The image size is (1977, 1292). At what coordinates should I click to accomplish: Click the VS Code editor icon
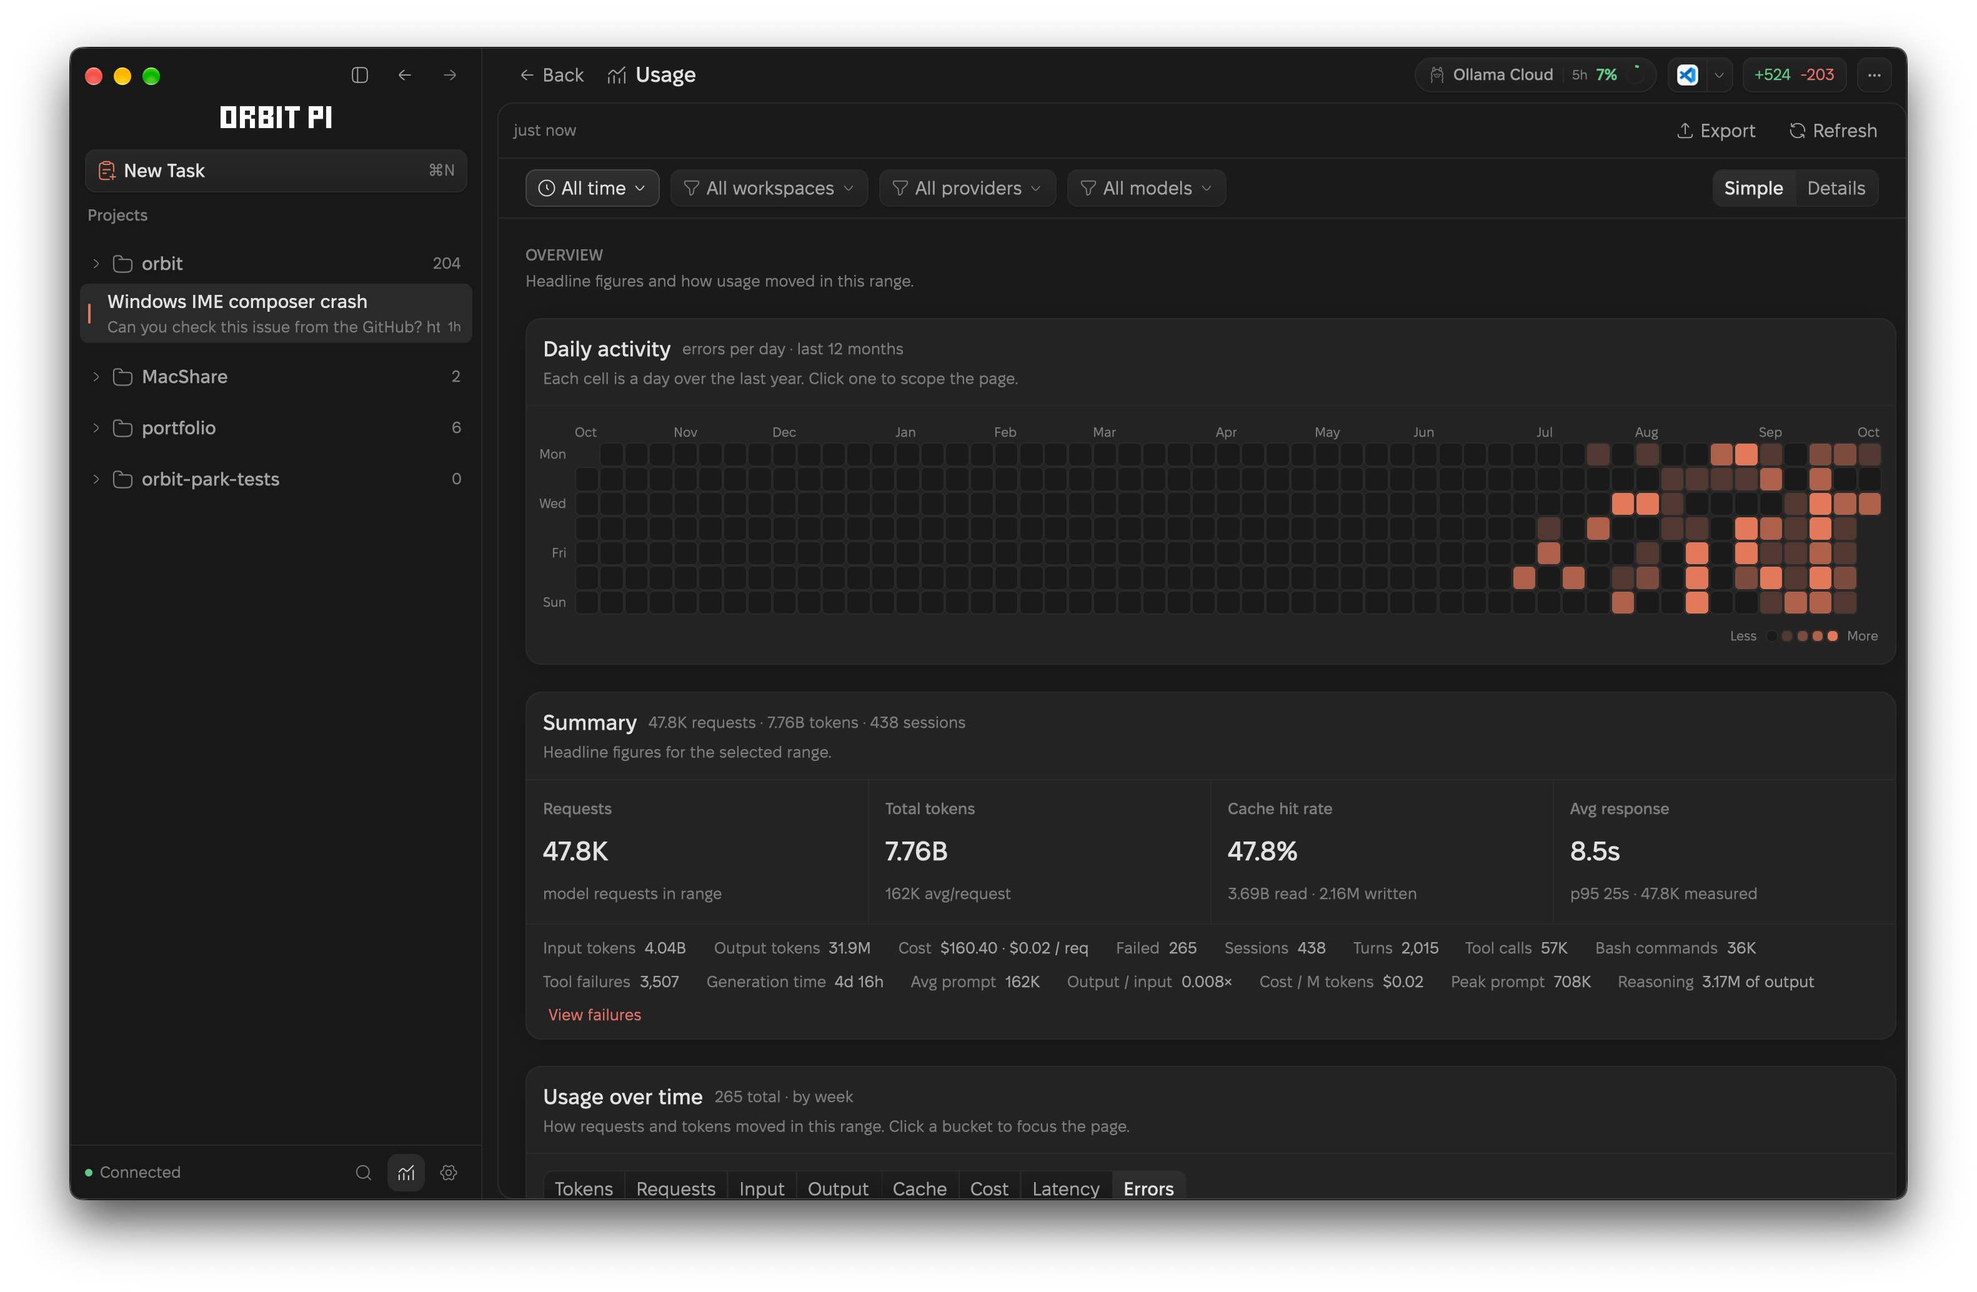click(x=1687, y=75)
